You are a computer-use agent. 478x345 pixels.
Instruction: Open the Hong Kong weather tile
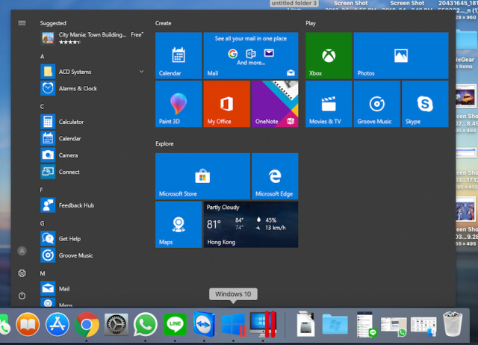(251, 225)
